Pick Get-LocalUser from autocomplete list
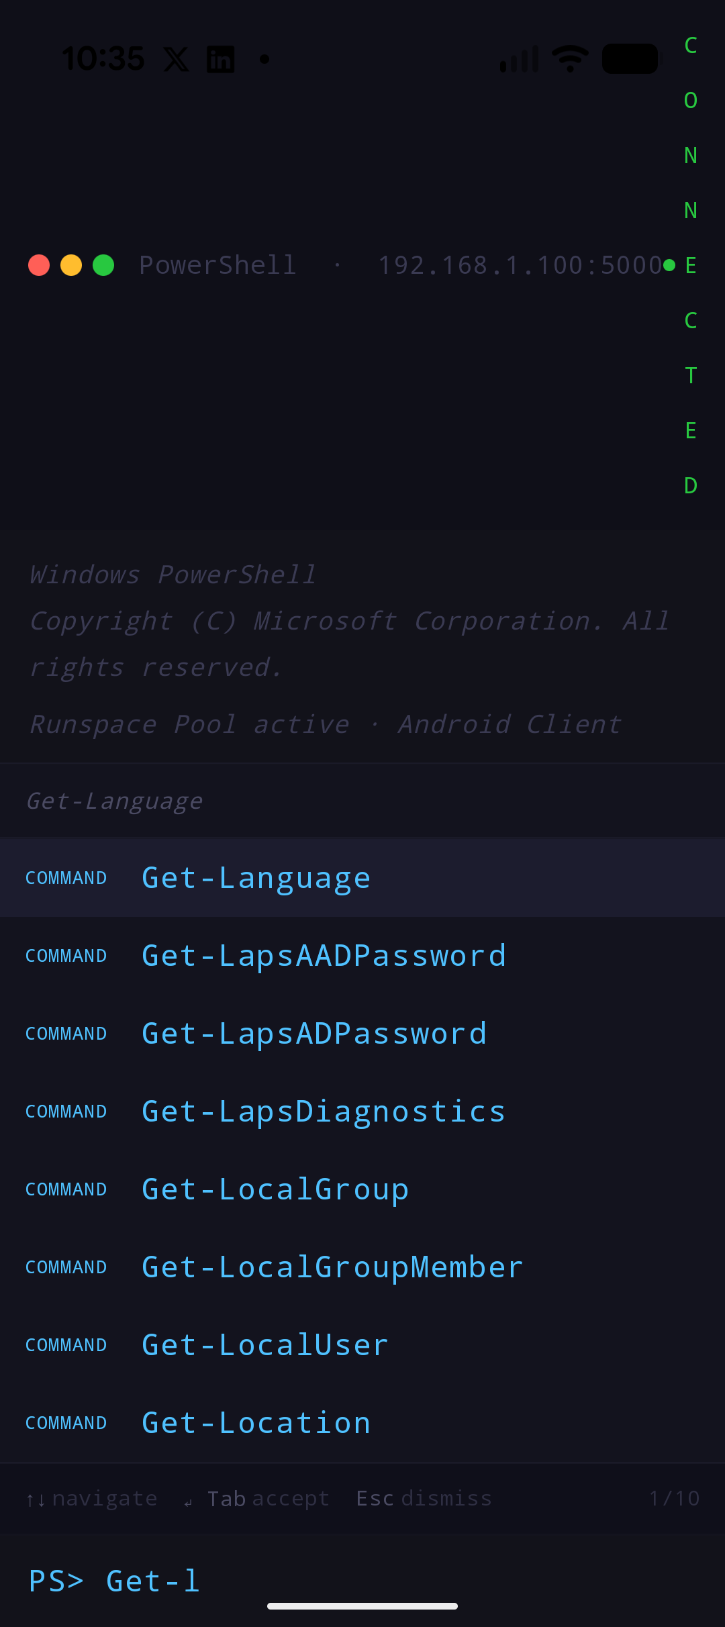 coord(265,1345)
